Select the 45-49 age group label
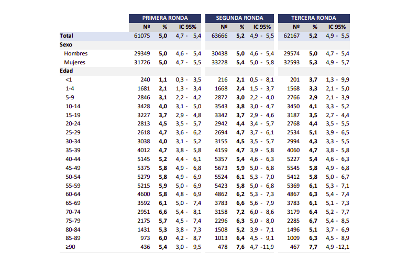 [72, 167]
